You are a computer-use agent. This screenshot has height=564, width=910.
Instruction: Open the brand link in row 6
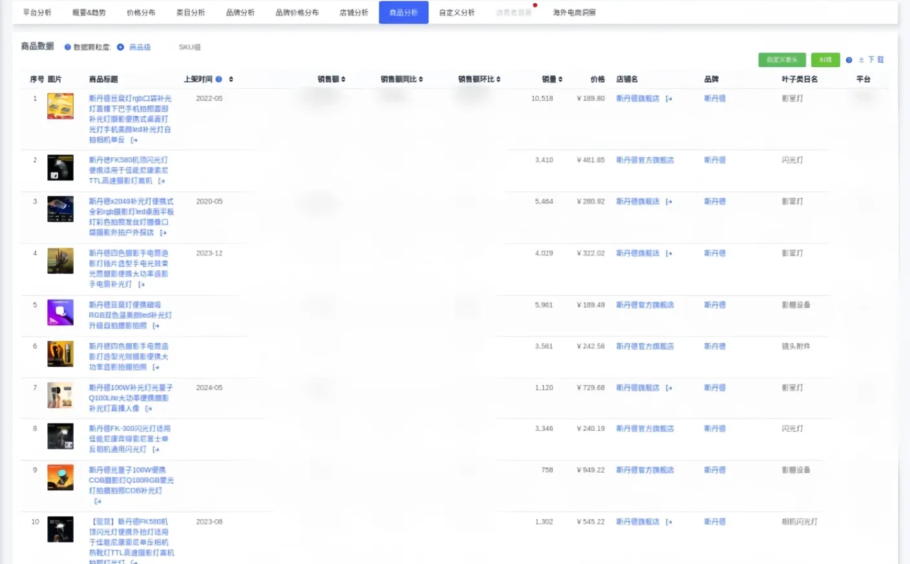coord(715,347)
